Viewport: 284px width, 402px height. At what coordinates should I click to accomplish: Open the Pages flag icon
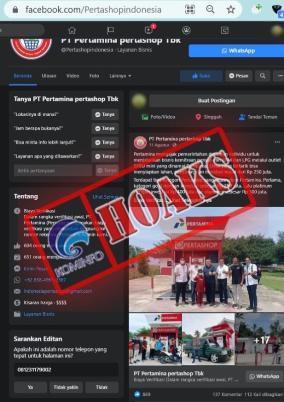[x=110, y=31]
